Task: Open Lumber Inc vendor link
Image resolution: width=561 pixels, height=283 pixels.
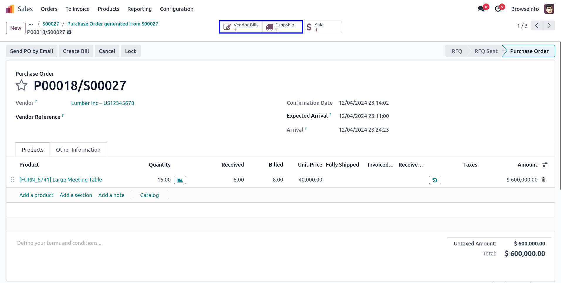Action: tap(102, 103)
